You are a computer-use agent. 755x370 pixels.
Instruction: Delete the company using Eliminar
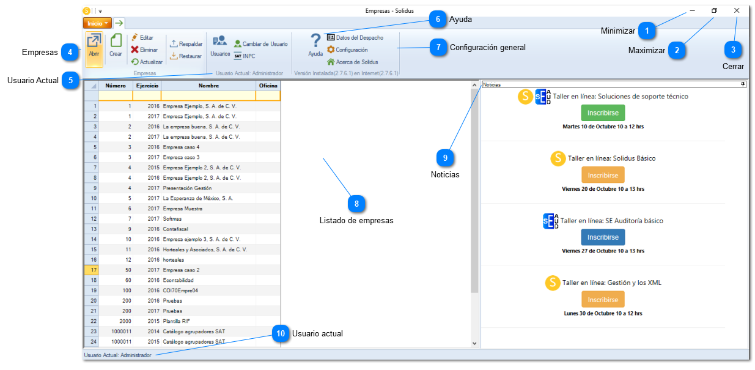tap(144, 50)
